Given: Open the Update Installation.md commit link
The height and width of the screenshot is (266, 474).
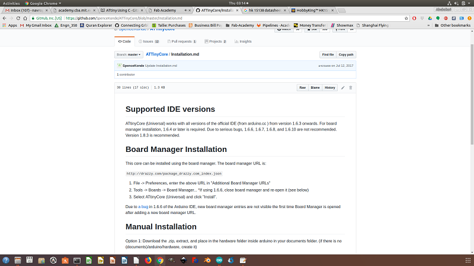Looking at the screenshot, I should click(161, 66).
